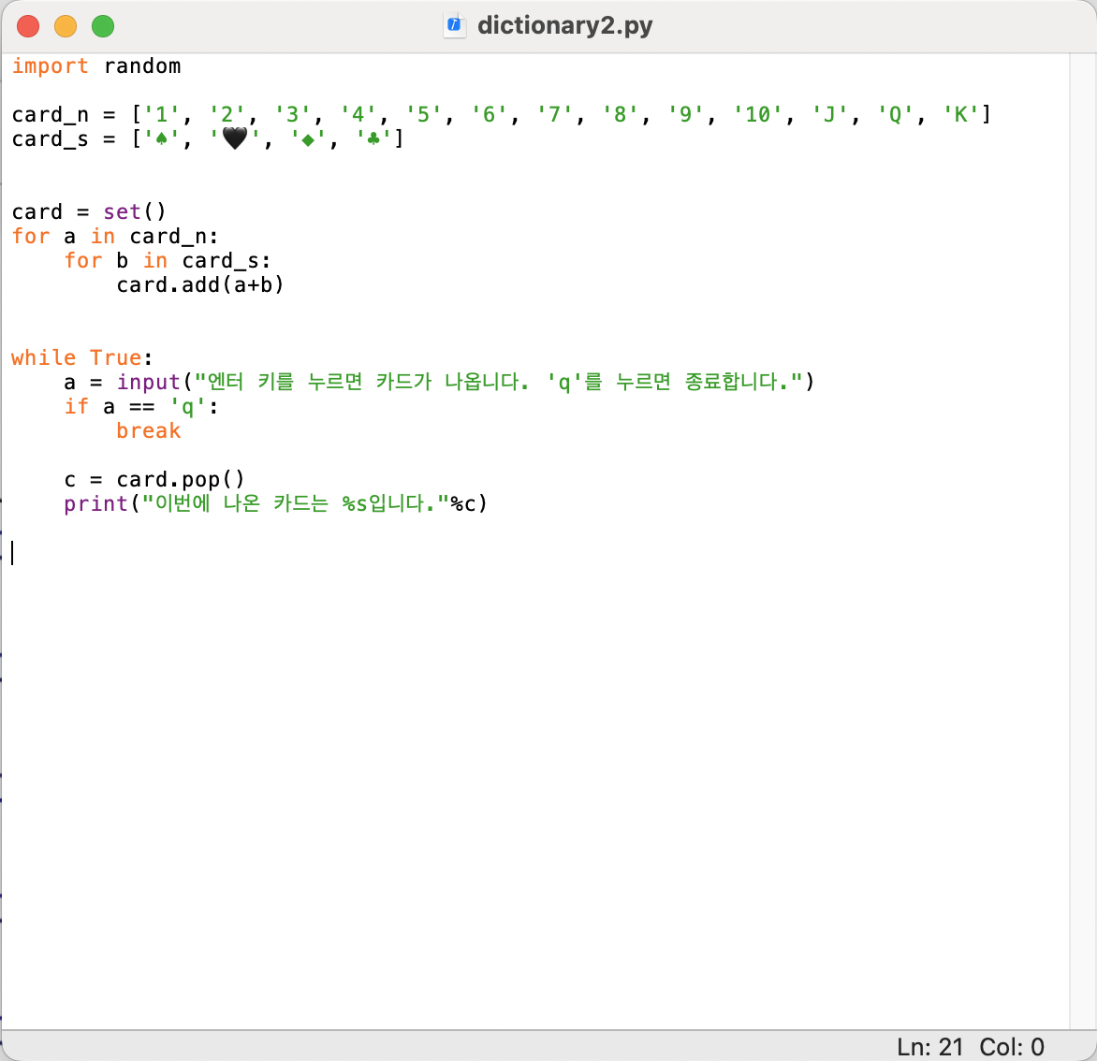Click the diamond symbol in card_s
Image resolution: width=1097 pixels, height=1061 pixels.
coord(308,140)
